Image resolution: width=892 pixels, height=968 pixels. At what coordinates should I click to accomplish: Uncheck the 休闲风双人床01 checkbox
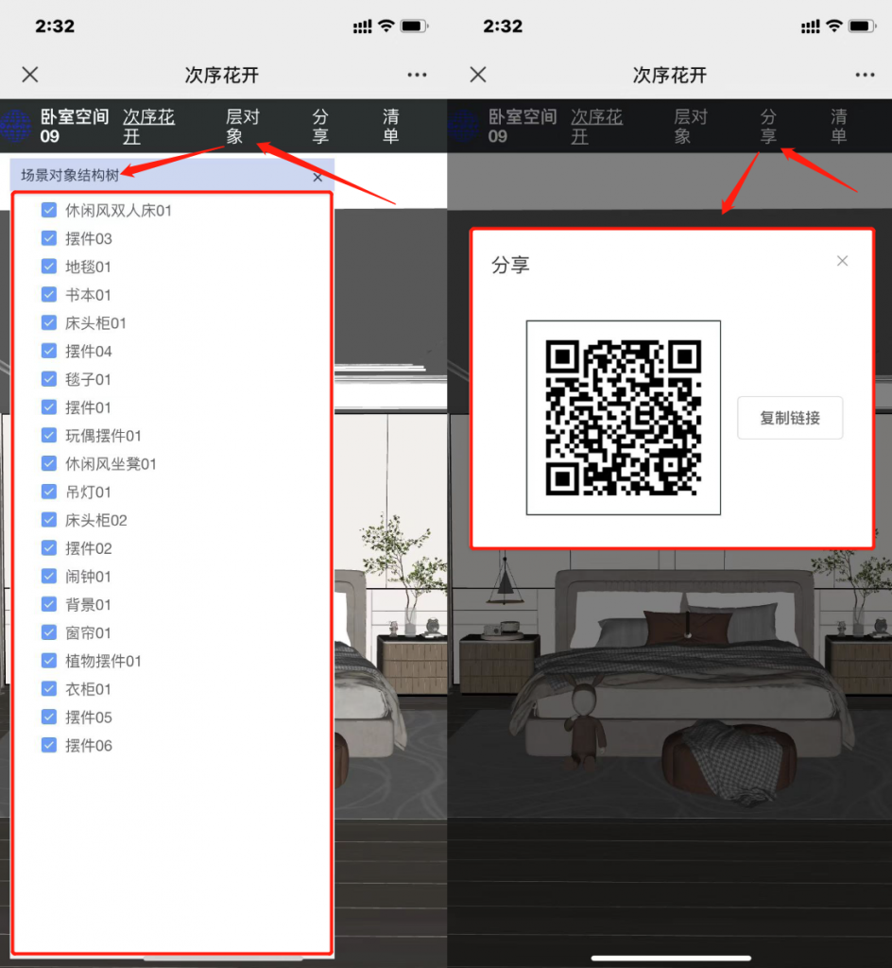tap(49, 211)
